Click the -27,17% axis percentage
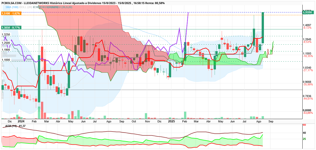Image resolution: width=316 pixels, height=150 pixels. point(307,70)
